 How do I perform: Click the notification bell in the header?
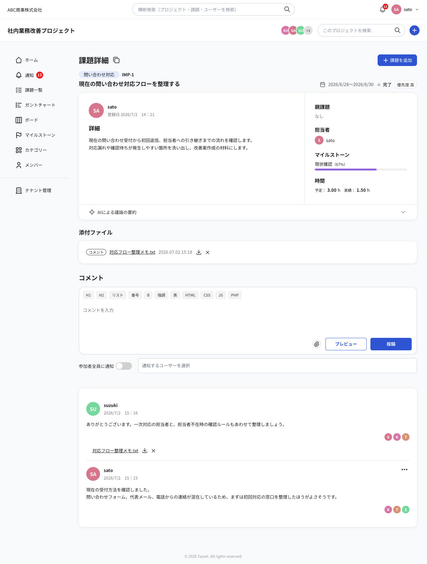click(383, 9)
